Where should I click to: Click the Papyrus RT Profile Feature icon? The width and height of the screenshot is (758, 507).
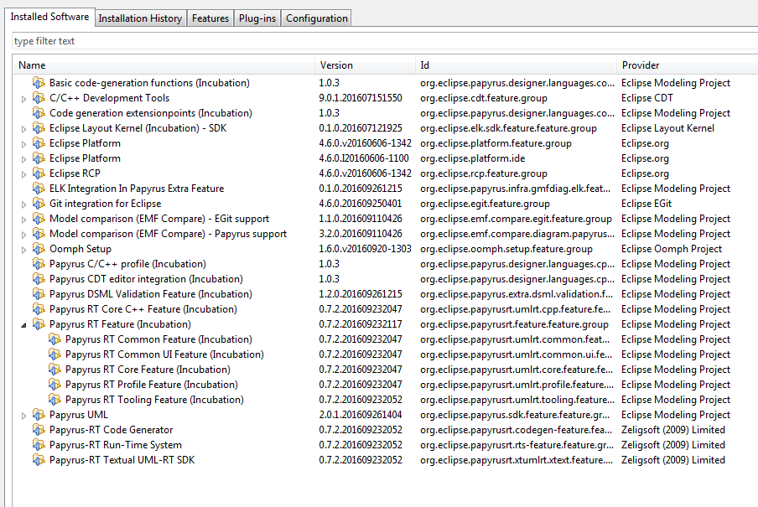[55, 385]
